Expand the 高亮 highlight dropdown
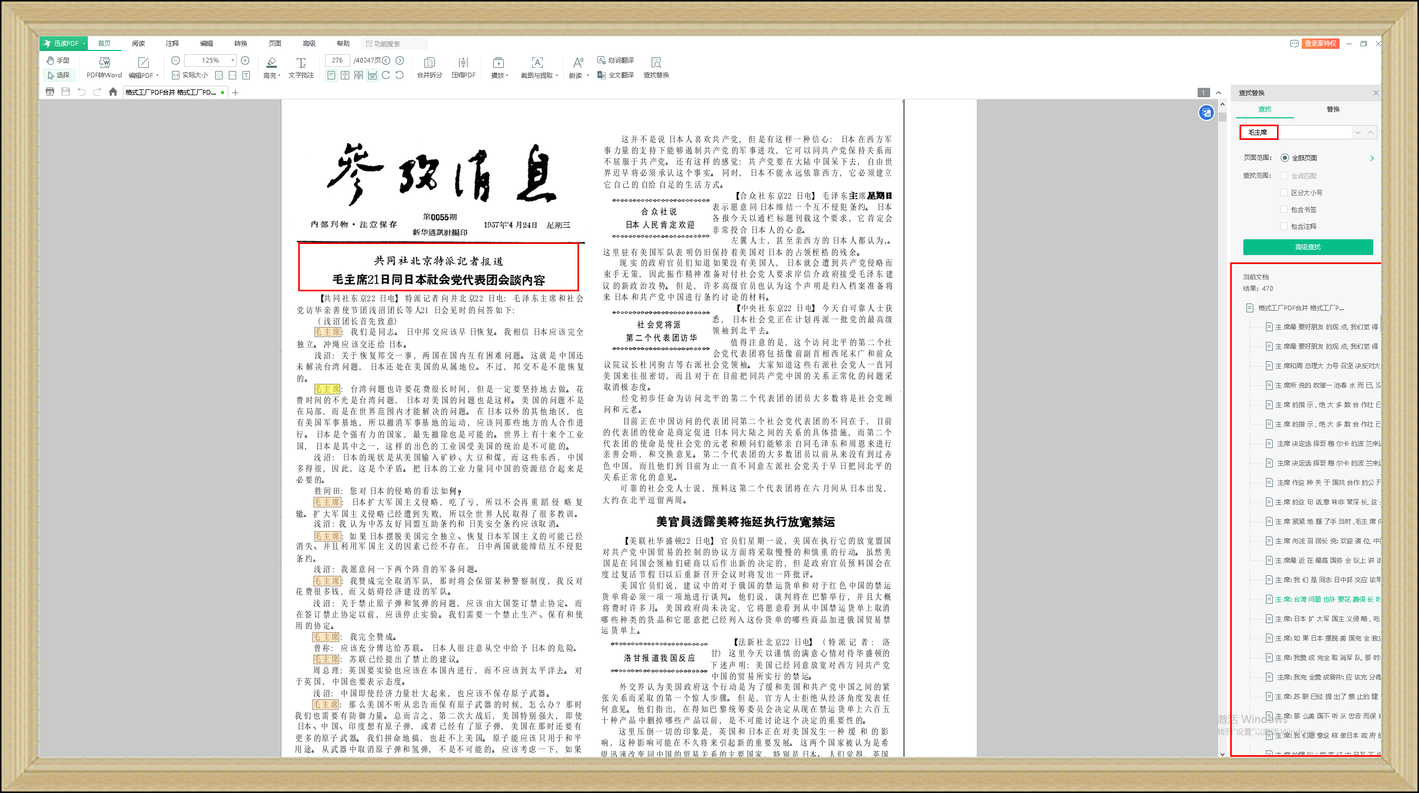This screenshot has width=1419, height=793. [279, 75]
